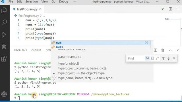This screenshot has height=102, width=182.
Task: Open the Debug menu
Action: click(63, 2)
